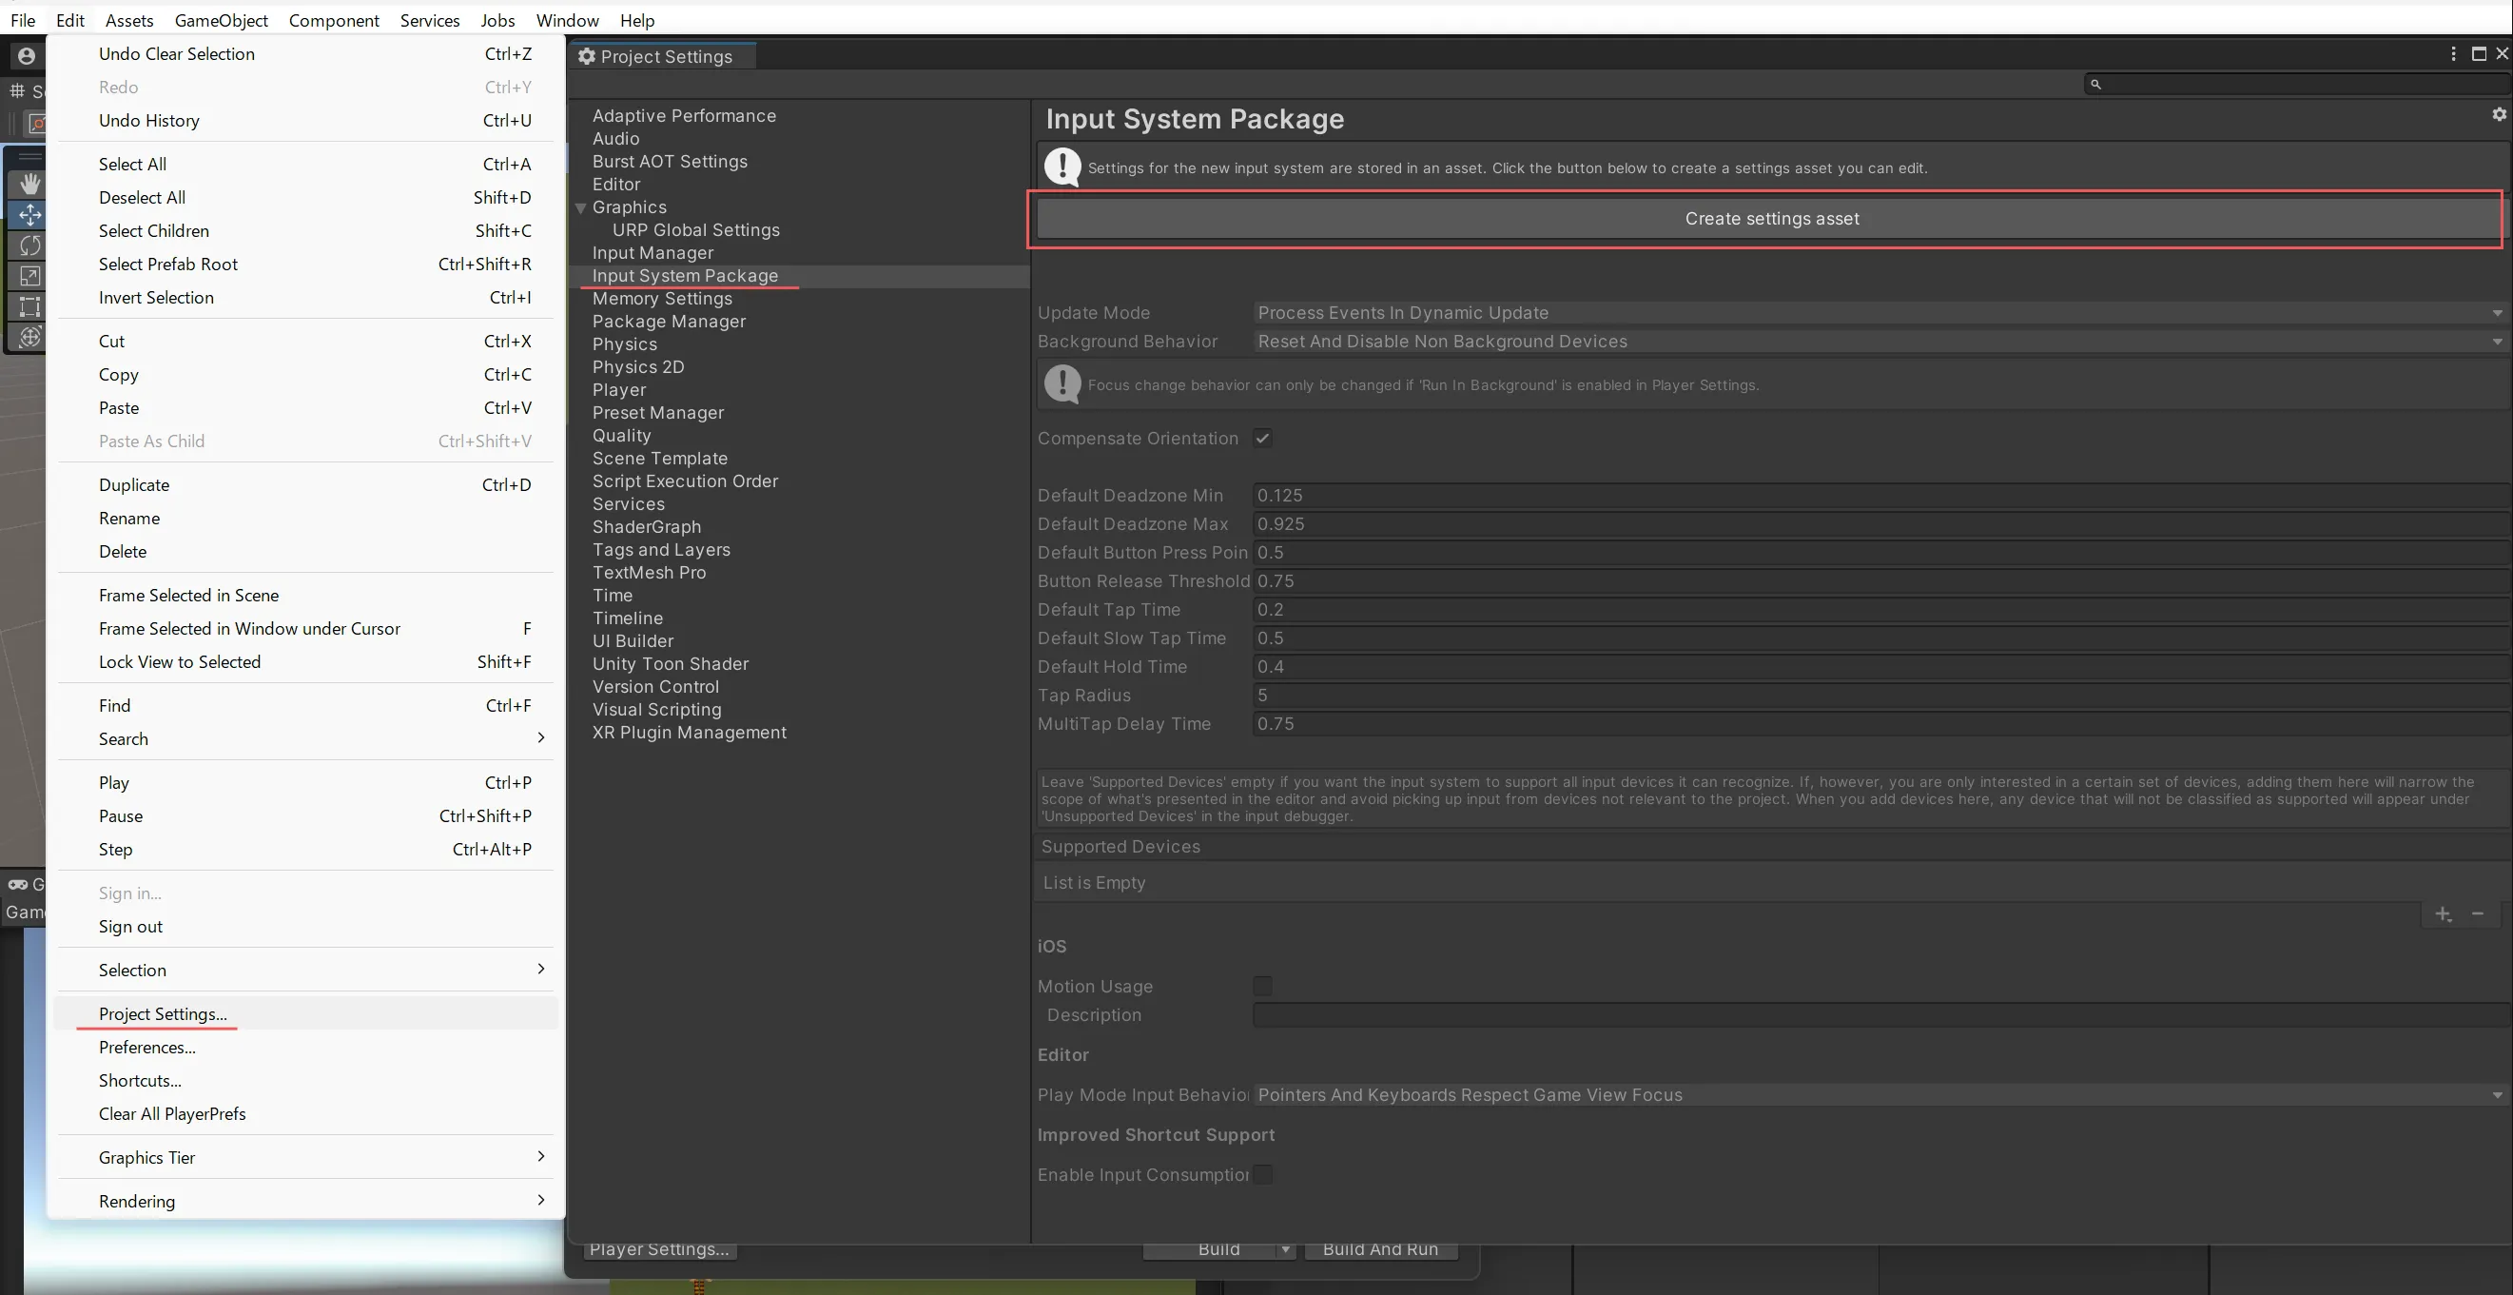Viewport: 2513px width, 1295px height.
Task: Click the Input System settings gear icon
Action: click(2499, 114)
